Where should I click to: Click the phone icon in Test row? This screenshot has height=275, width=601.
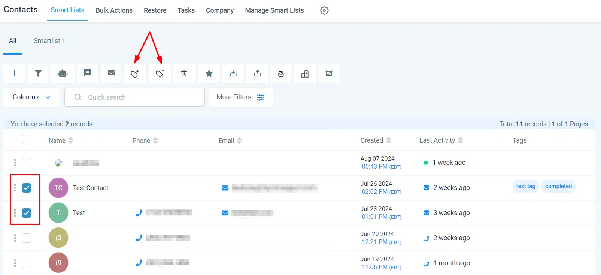coord(139,213)
